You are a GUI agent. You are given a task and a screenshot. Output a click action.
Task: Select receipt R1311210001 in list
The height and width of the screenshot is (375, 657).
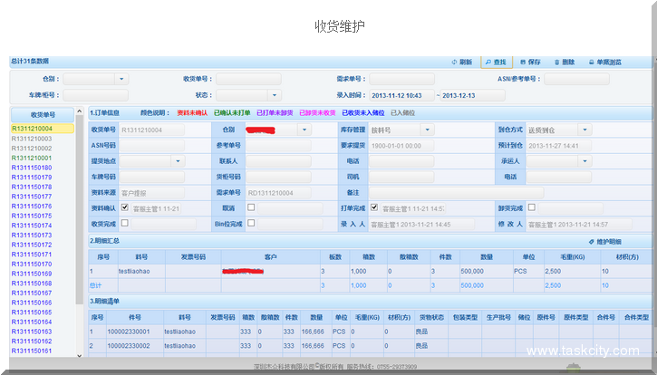point(32,158)
